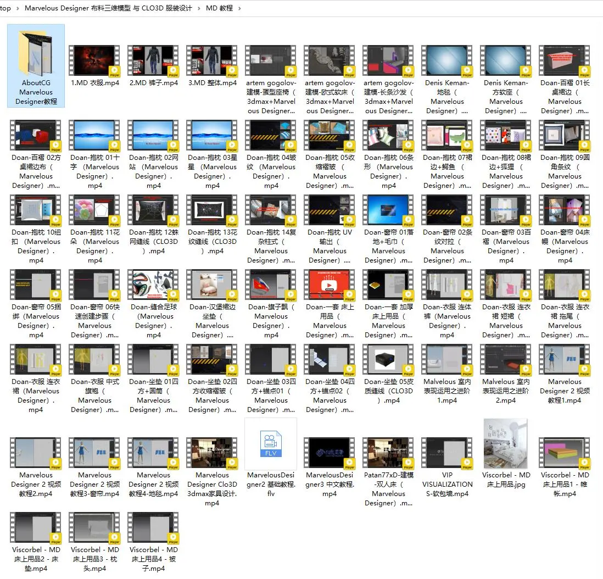
Task: Click file name Doan-一套 加厚床上用品
Action: click(388, 321)
